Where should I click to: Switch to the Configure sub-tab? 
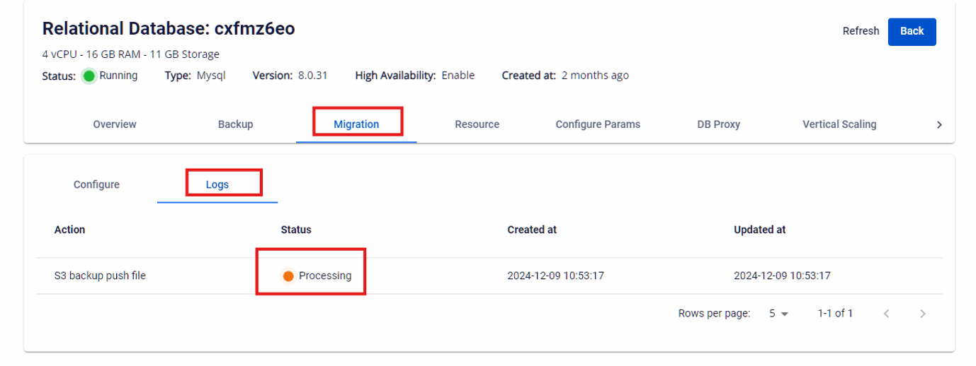pyautogui.click(x=96, y=184)
